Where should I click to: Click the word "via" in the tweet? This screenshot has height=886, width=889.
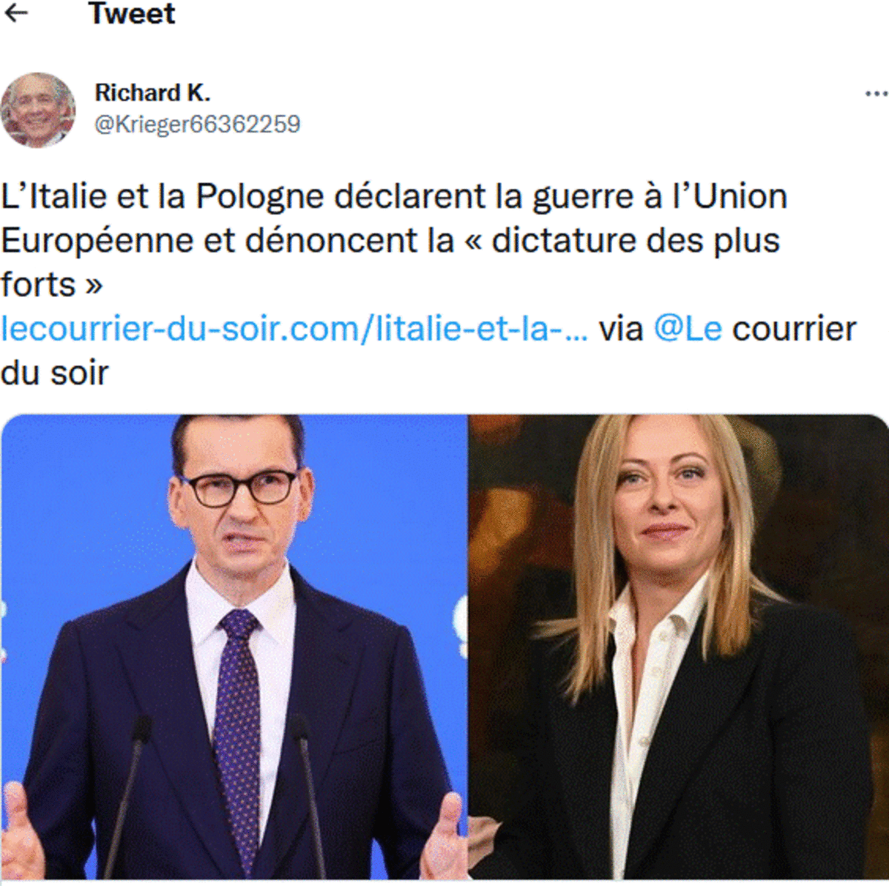(621, 329)
